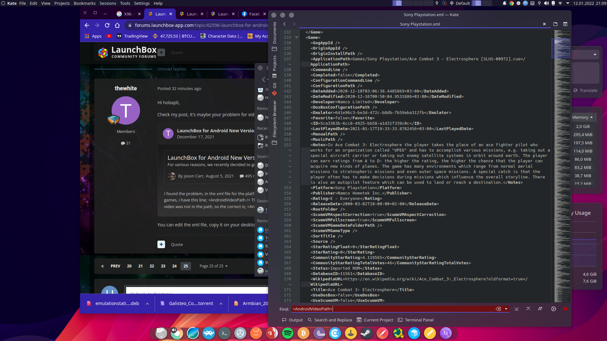The height and width of the screenshot is (341, 607).
Task: Go back to previous document in Kate
Action: pos(285,24)
